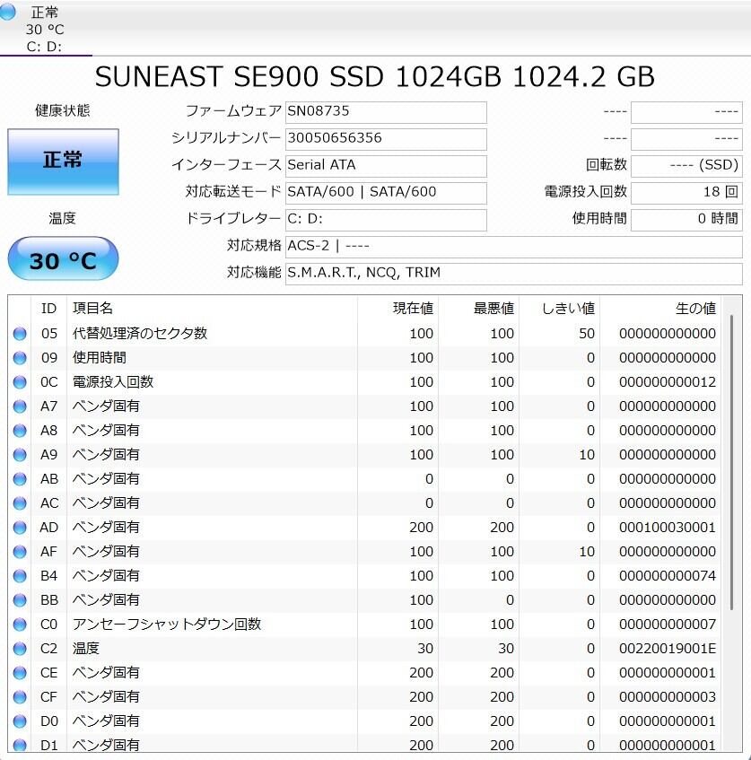Click the 30 °C temperature button
Screen dimensions: 751x760
[x=63, y=260]
